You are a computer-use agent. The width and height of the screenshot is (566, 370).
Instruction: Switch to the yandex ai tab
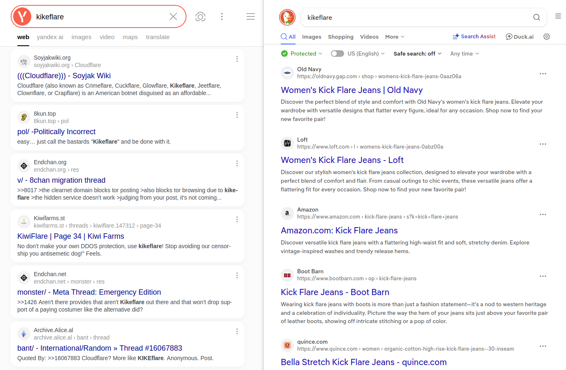coord(50,37)
